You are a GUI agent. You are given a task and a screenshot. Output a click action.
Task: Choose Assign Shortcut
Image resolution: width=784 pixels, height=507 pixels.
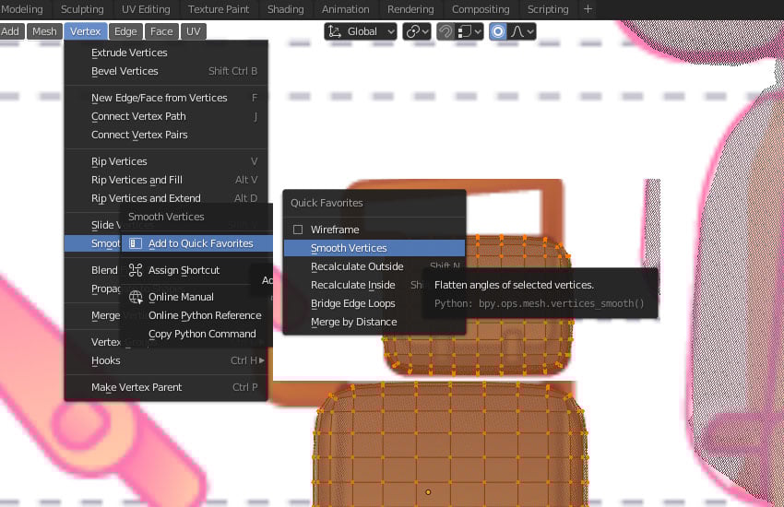point(196,270)
